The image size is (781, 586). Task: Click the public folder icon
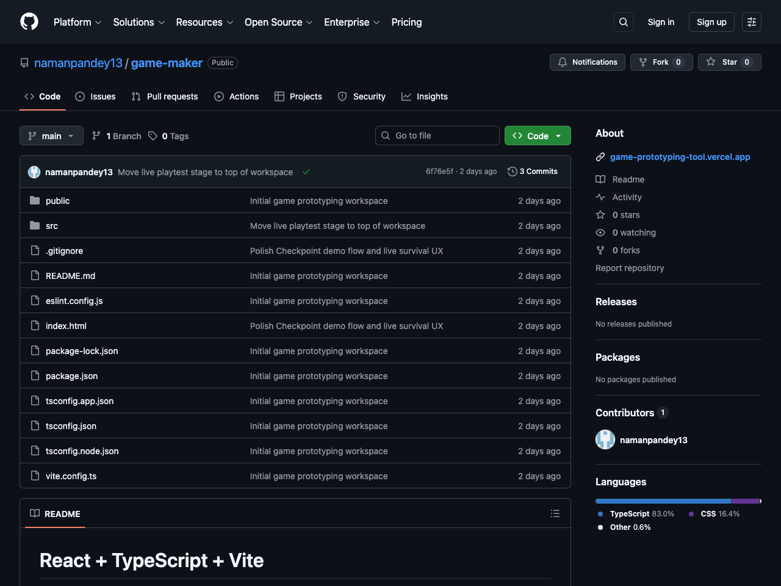coord(35,200)
